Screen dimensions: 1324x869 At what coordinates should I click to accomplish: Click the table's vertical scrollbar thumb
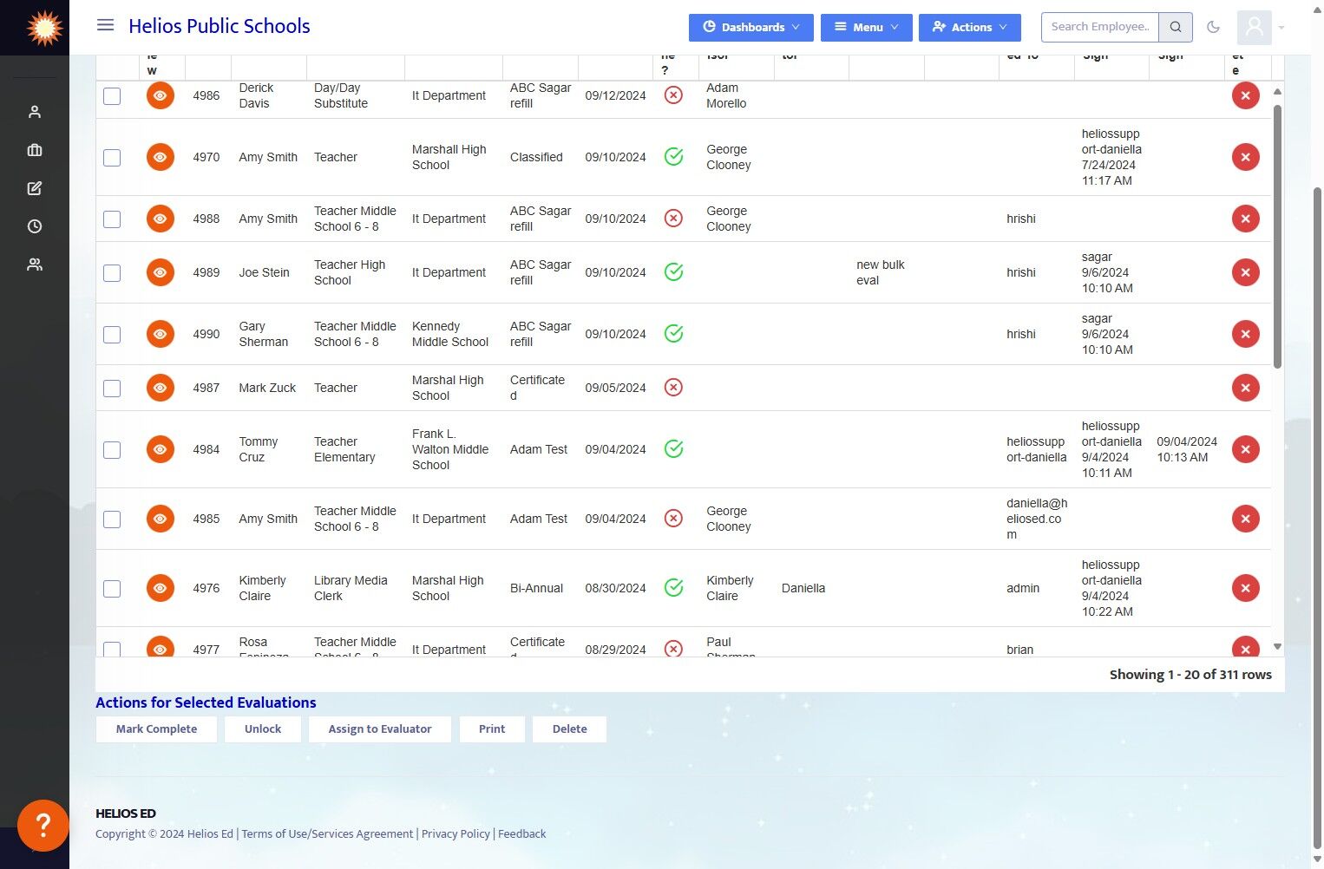(x=1277, y=236)
